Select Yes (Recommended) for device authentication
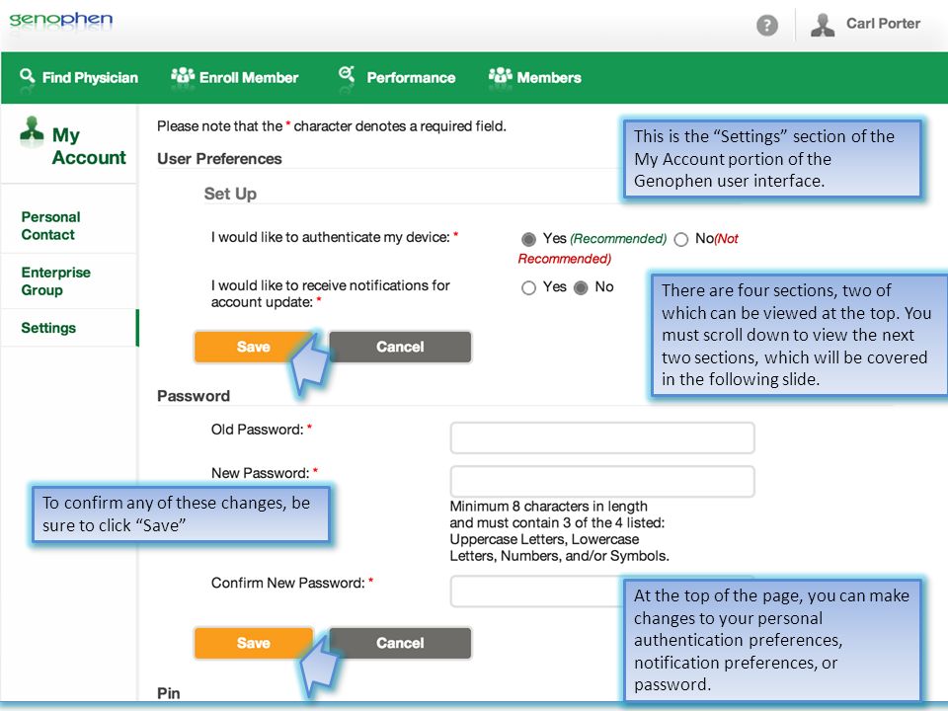 tap(528, 239)
